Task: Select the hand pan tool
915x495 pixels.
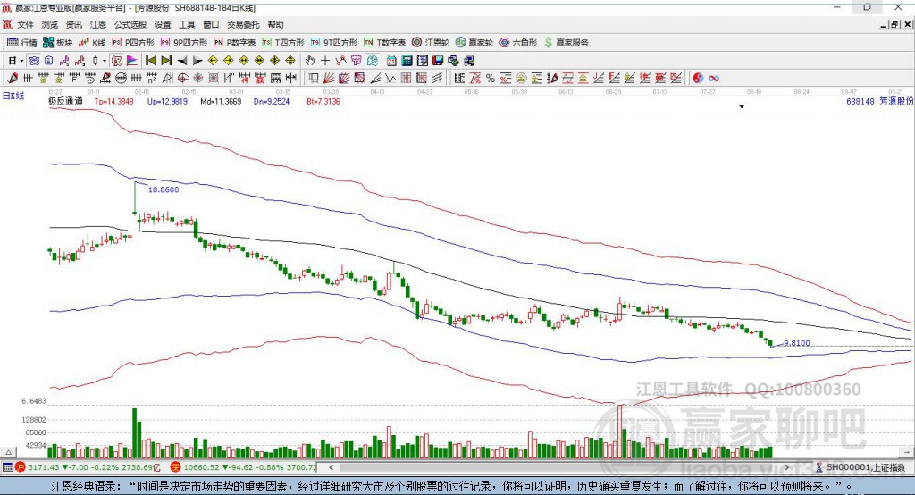Action: coord(310,61)
